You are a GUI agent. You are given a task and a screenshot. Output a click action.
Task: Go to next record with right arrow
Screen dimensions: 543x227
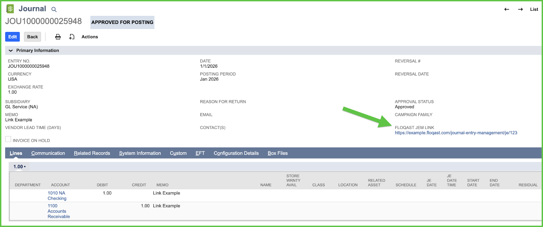coord(520,9)
